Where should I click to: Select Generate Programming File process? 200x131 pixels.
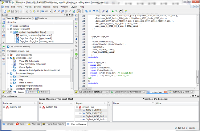point(29,86)
